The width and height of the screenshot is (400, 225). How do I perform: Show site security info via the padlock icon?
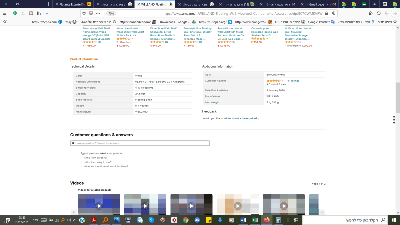[x=326, y=13]
